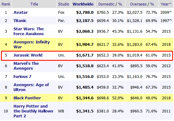174x121 pixels.
Task: Sort by the Title column header
Action: pyautogui.click(x=34, y=4)
